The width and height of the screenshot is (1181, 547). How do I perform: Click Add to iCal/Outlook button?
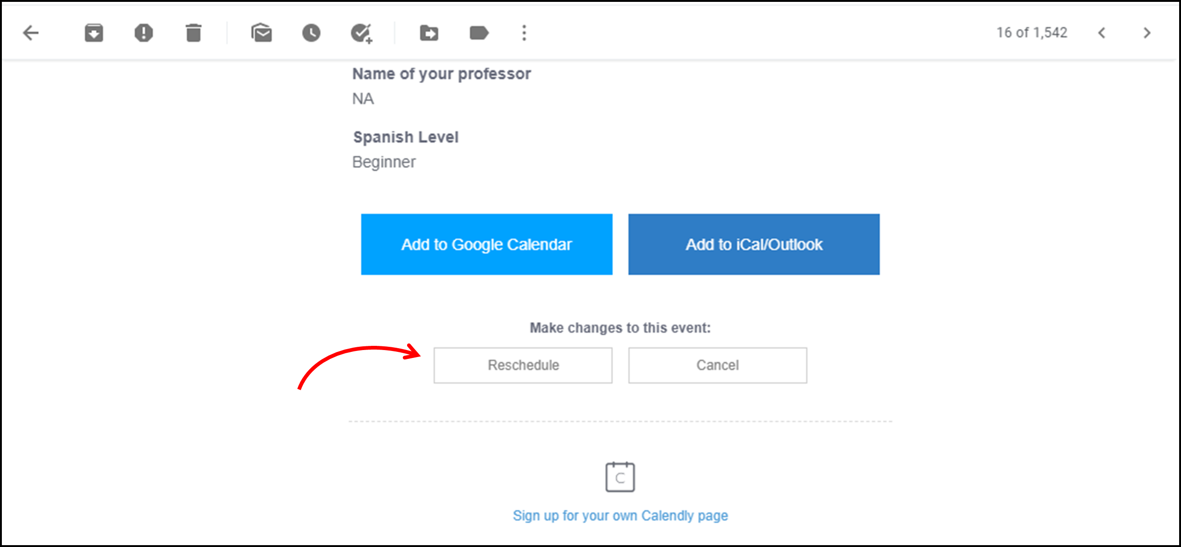pos(754,245)
